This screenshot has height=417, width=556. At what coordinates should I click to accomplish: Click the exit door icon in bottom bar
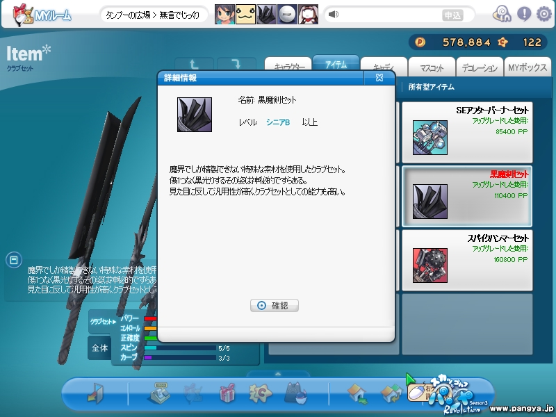pos(95,393)
